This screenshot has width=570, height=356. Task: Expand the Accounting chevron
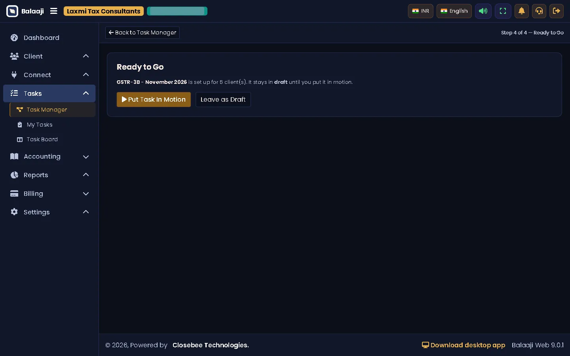point(86,157)
